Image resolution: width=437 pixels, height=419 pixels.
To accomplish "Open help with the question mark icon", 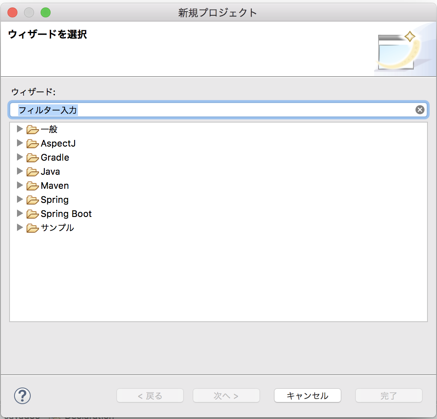I will pos(22,396).
